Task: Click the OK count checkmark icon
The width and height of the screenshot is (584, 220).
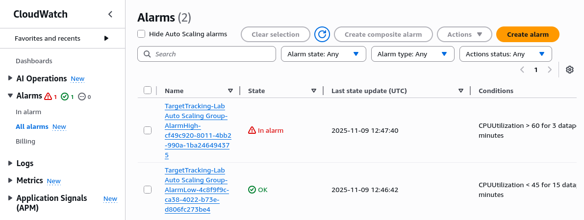Action: pos(65,97)
